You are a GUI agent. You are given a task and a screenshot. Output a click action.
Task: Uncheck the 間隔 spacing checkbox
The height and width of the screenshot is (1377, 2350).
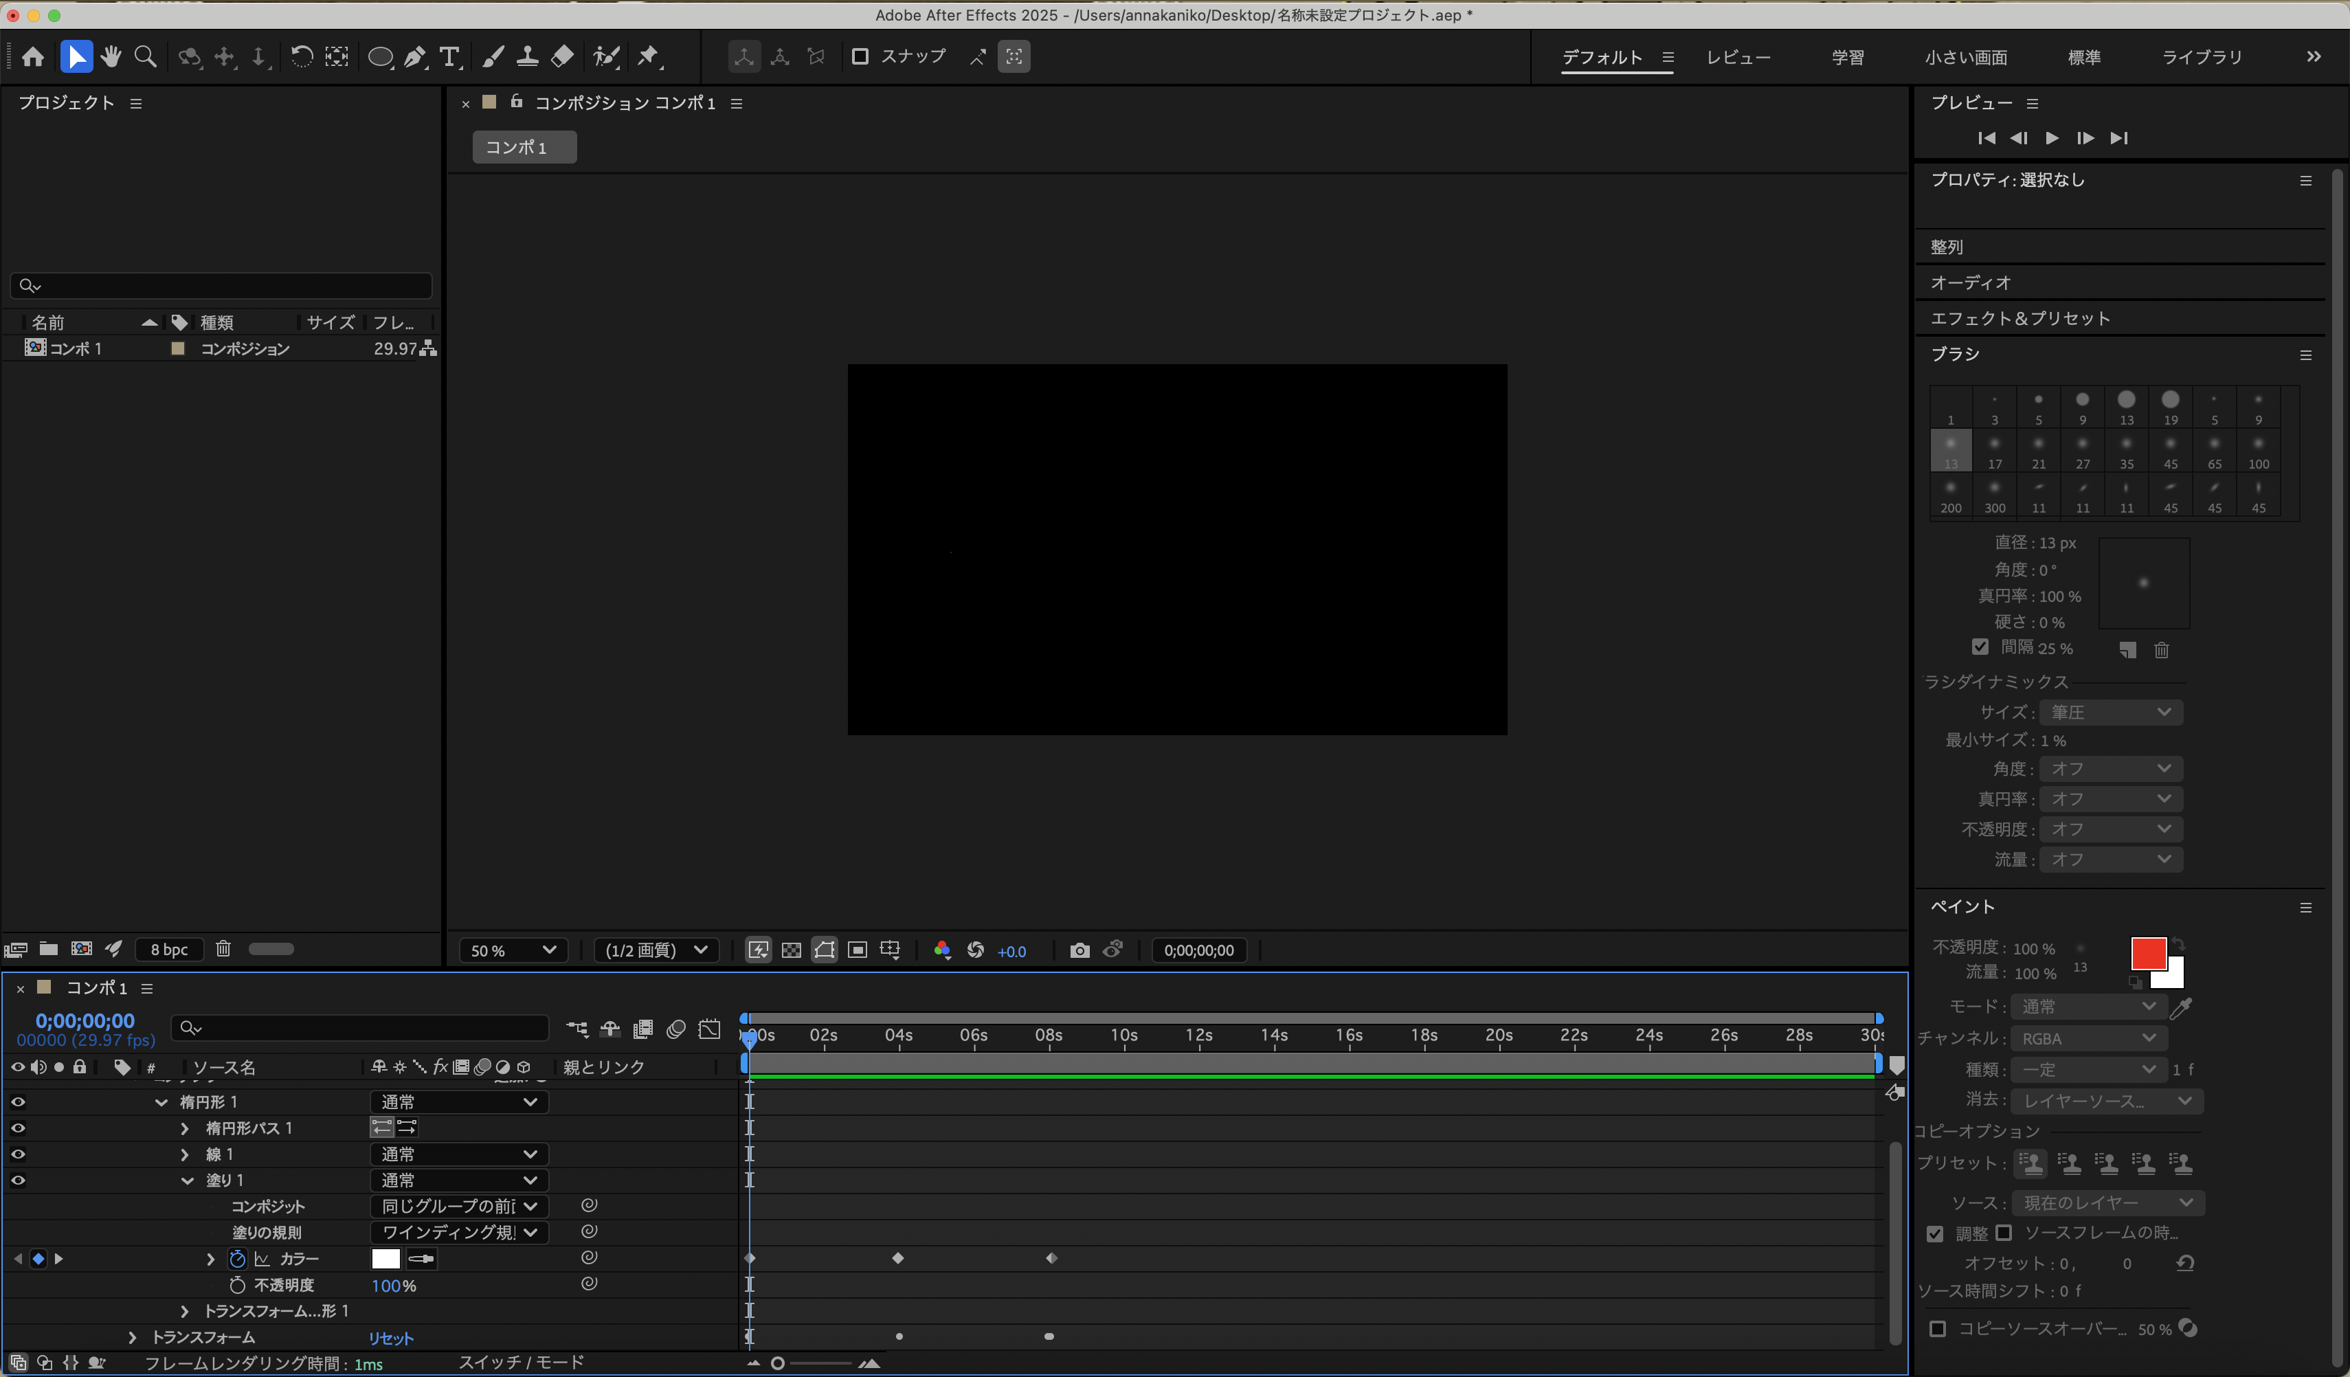click(x=1981, y=646)
